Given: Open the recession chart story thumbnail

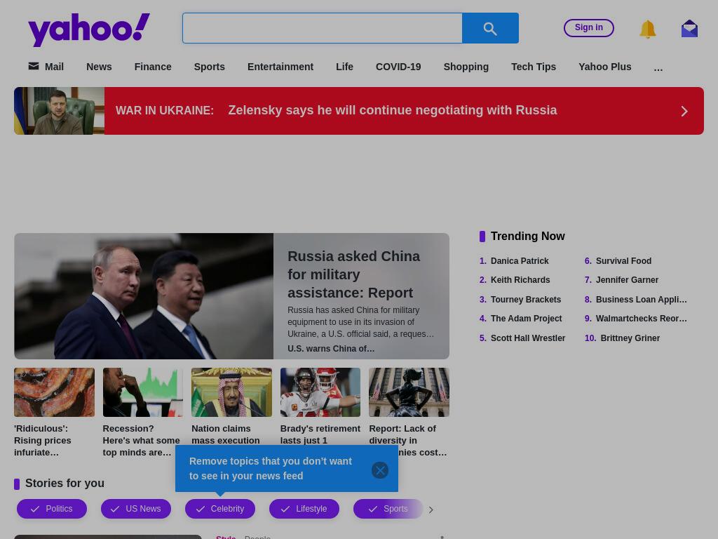Looking at the screenshot, I should click(143, 392).
